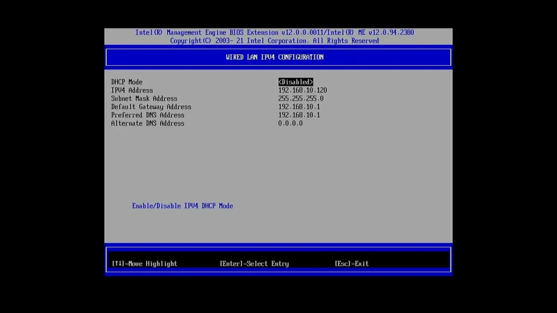The image size is (557, 313).
Task: Choose the Preferred DNS Address label
Action: pos(147,115)
